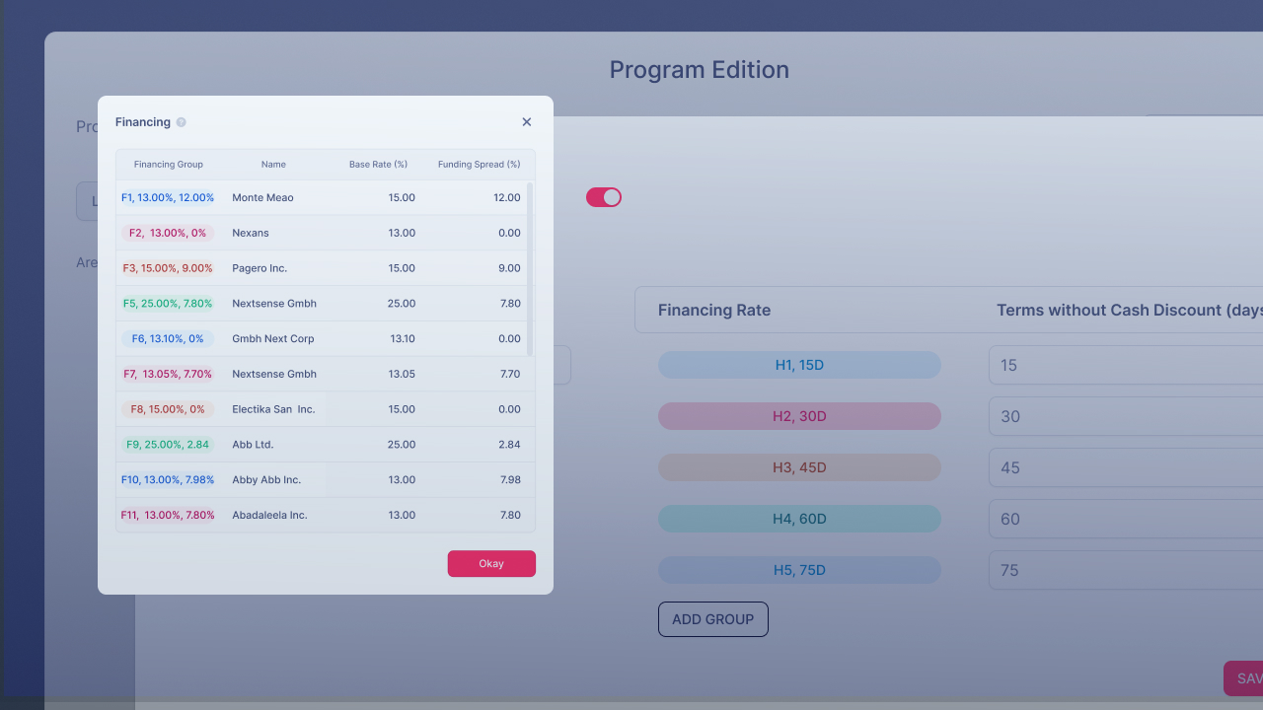Screen dimensions: 1263x710
Task: Click the name Abadaleela Inc.
Action: coord(269,516)
